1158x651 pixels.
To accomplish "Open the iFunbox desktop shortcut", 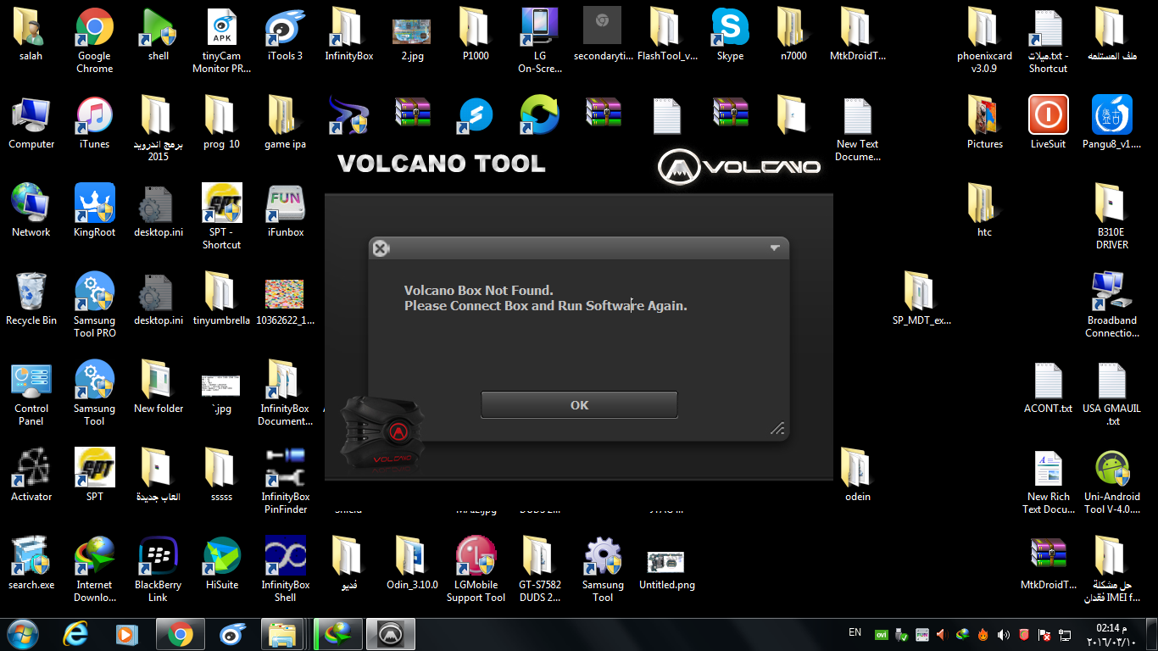I will point(285,212).
